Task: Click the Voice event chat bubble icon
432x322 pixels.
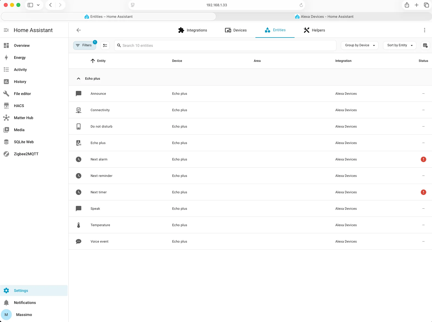Action: point(79,242)
